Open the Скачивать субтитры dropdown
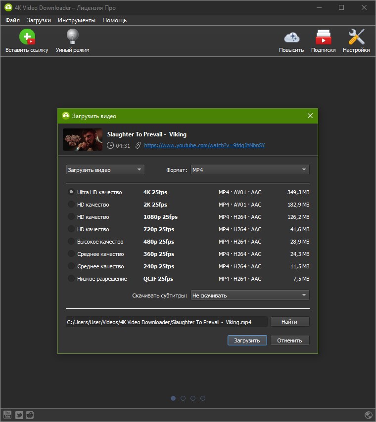Viewport: 376px width, 422px height. point(250,295)
